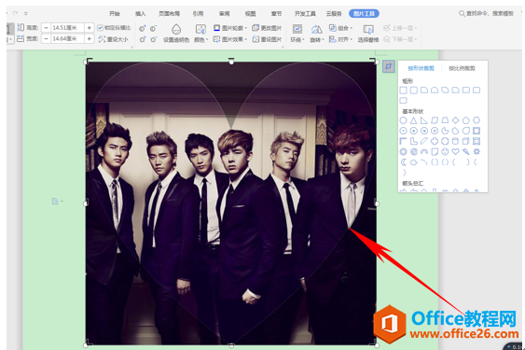
Task: Select the trapezoid shape crop
Action: point(445,120)
